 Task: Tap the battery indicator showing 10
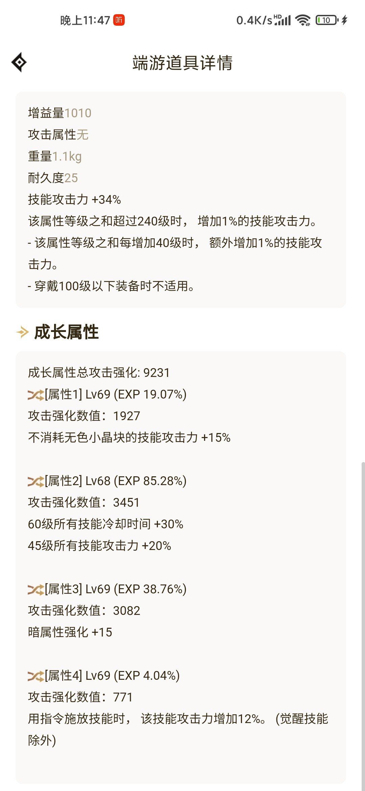327,20
